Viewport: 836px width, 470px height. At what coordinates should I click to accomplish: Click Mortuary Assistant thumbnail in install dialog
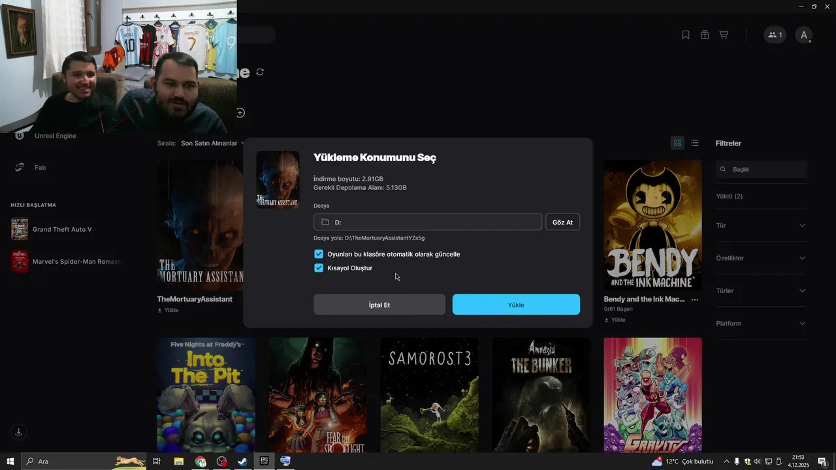click(x=278, y=180)
